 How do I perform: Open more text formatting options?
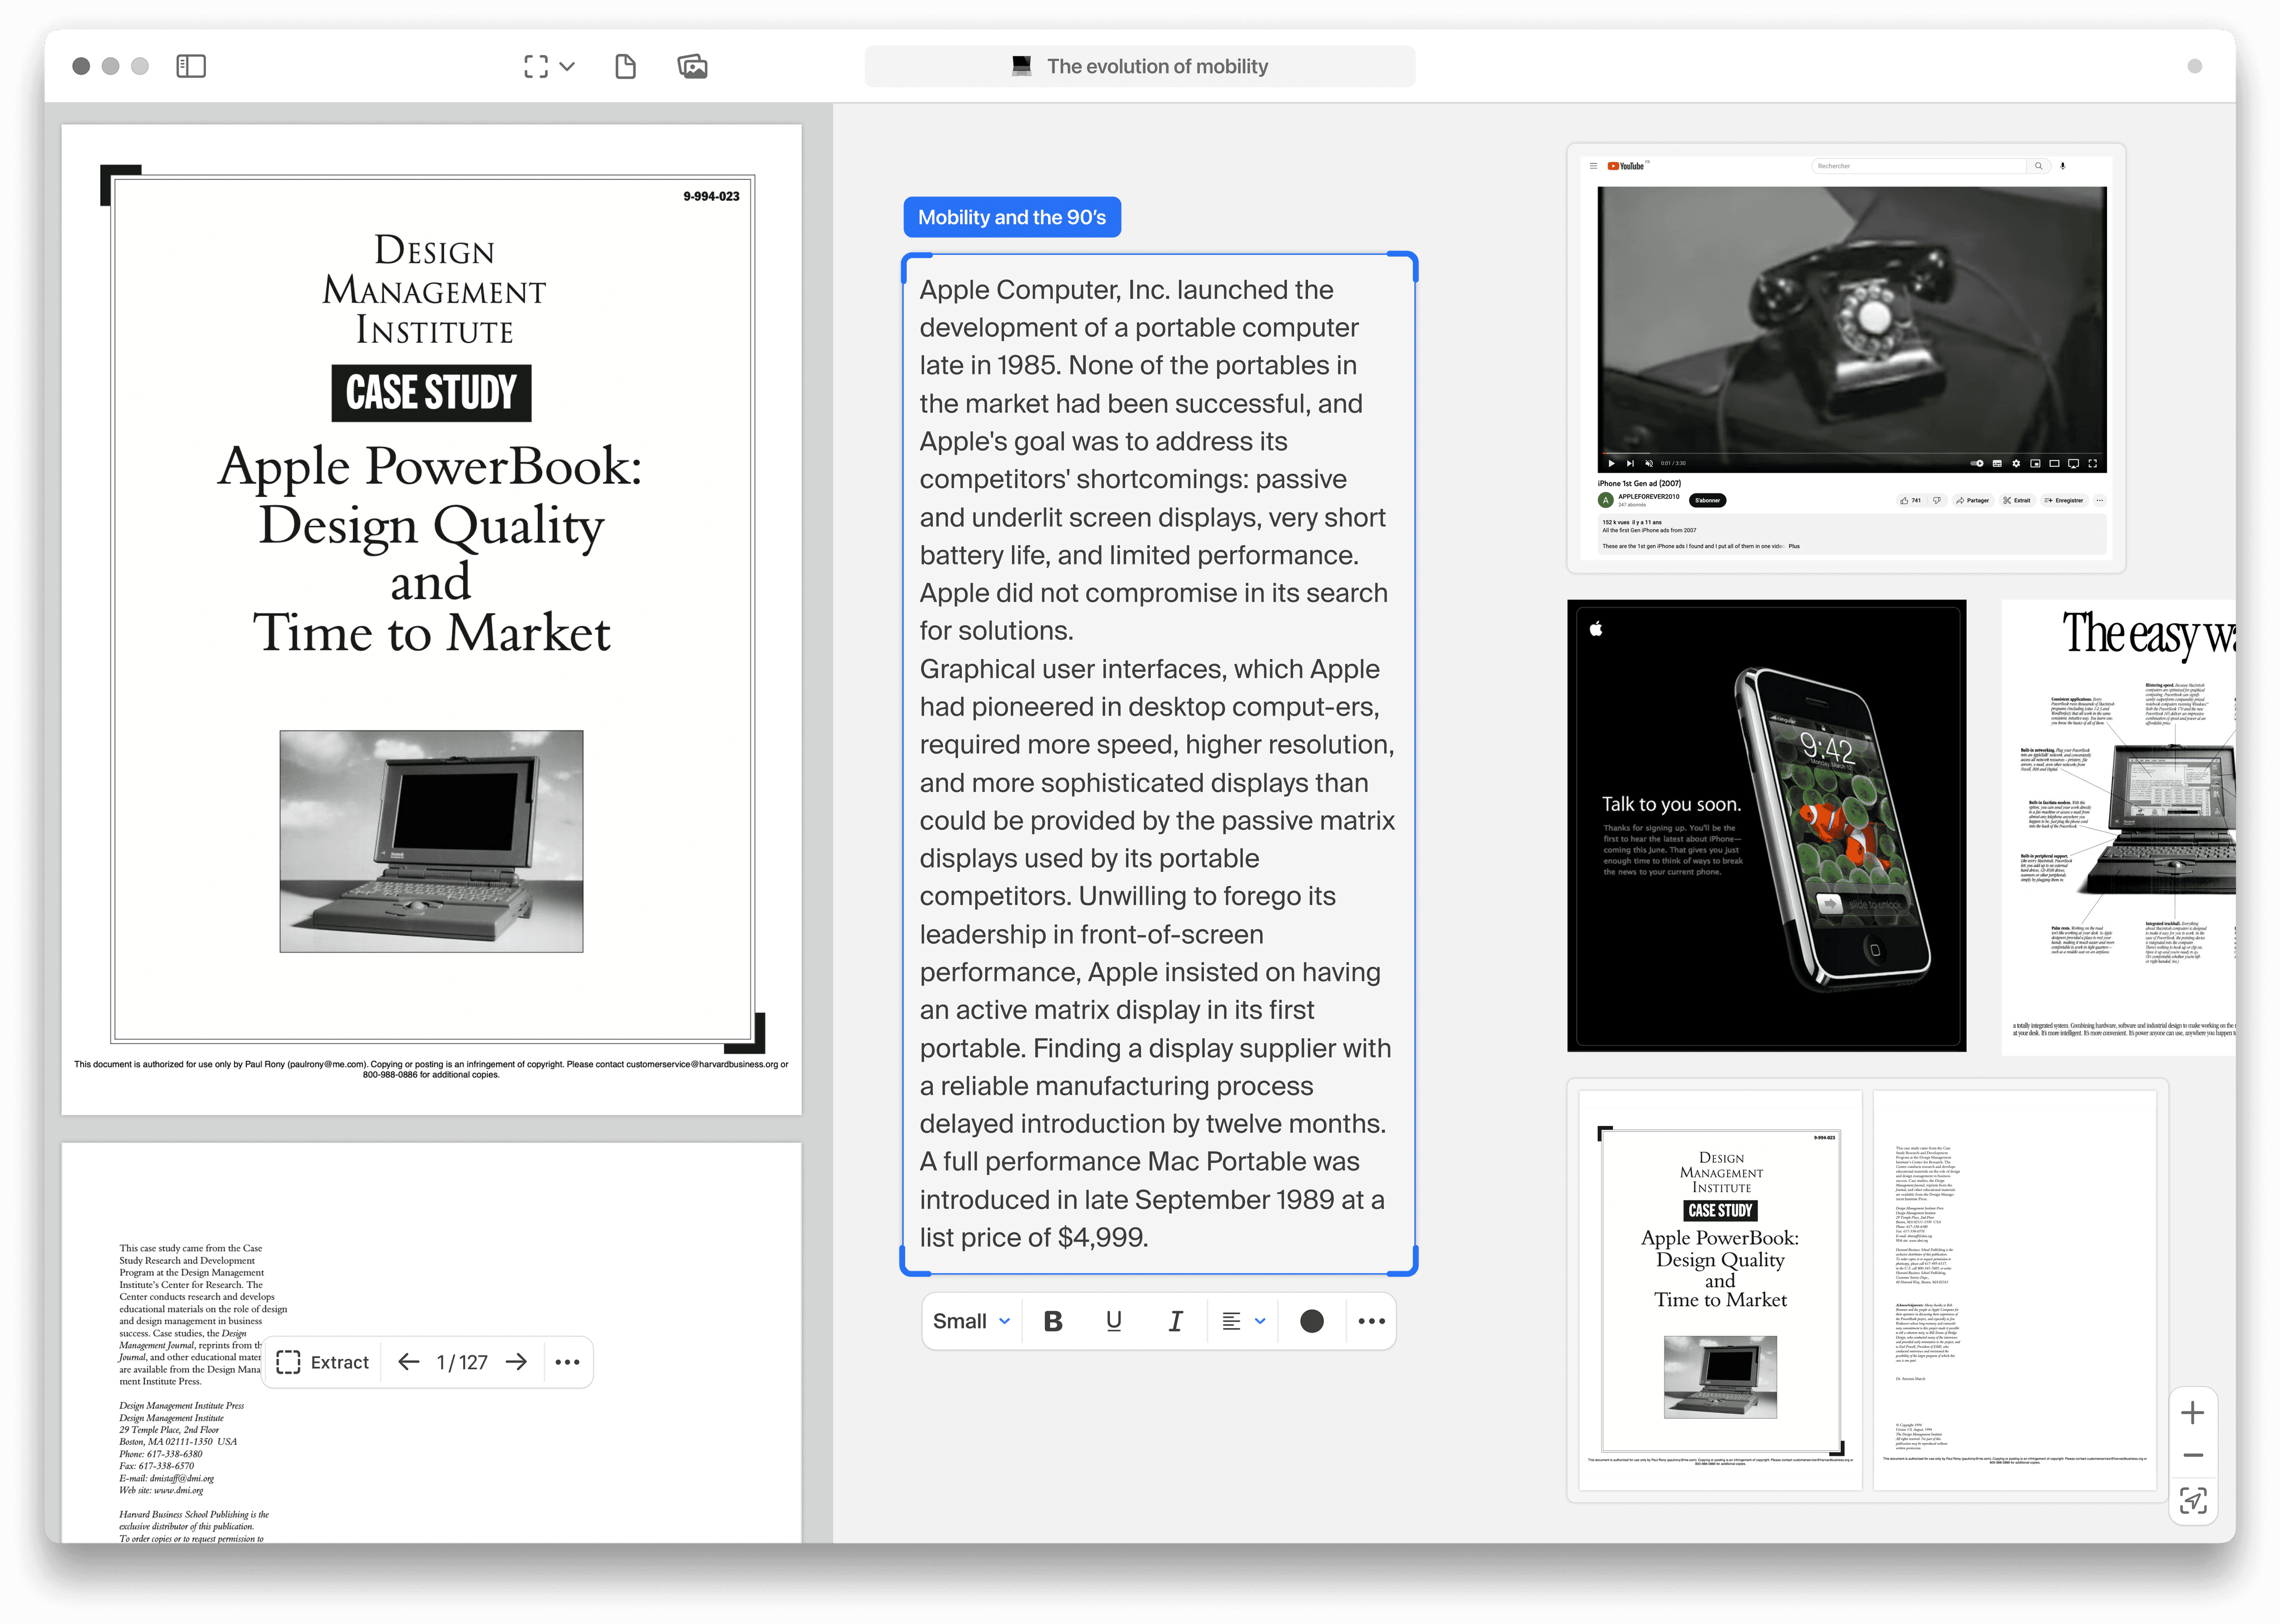pyautogui.click(x=1372, y=1321)
